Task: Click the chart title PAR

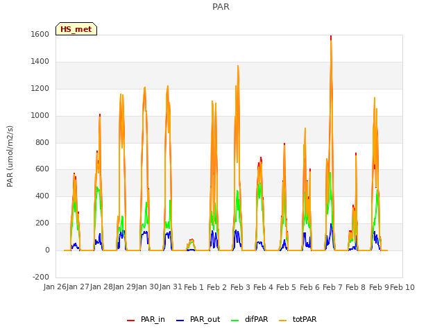Action: 221,7
